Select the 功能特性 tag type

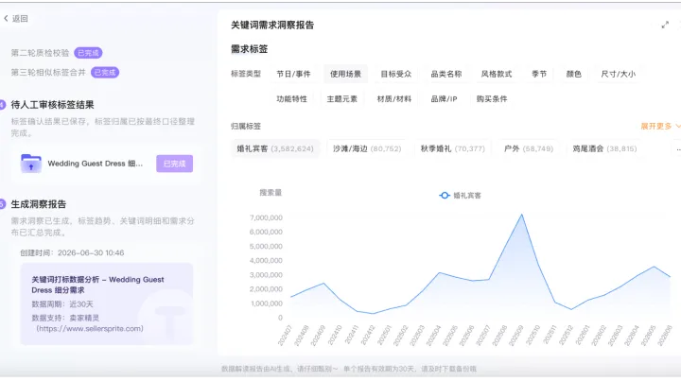pyautogui.click(x=292, y=99)
